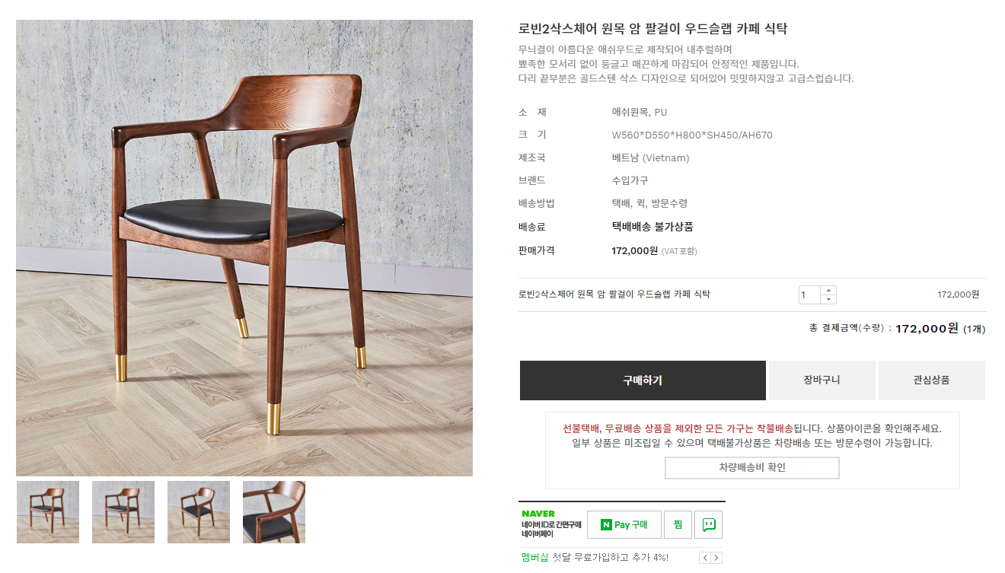Image resolution: width=1005 pixels, height=573 pixels.
Task: Select the first chair thumbnail
Action: pyautogui.click(x=48, y=512)
